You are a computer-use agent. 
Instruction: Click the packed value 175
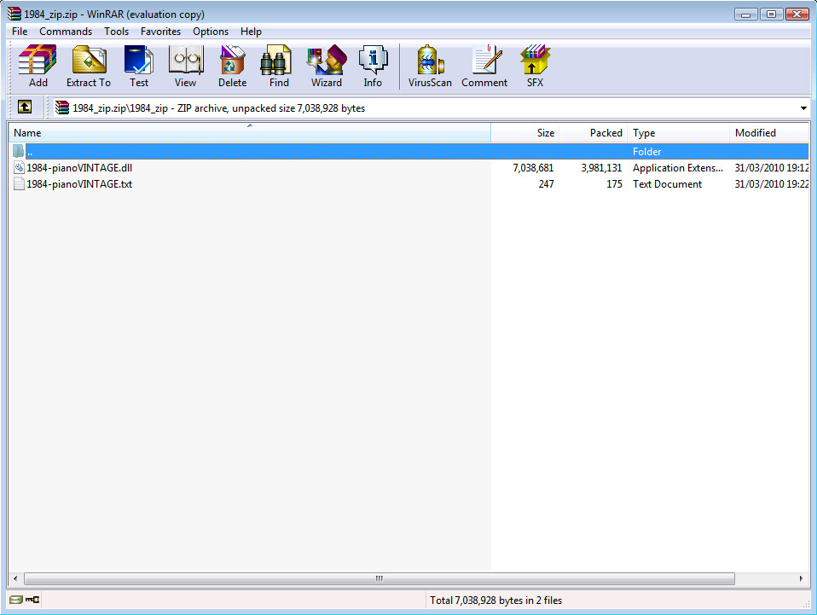[x=614, y=184]
